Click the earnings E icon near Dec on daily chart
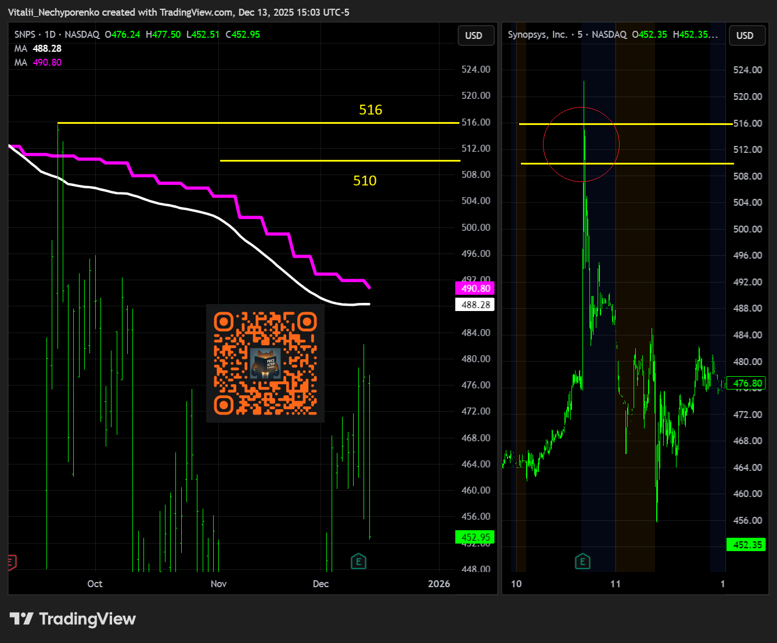Screen dimensions: 777x643 click(358, 561)
